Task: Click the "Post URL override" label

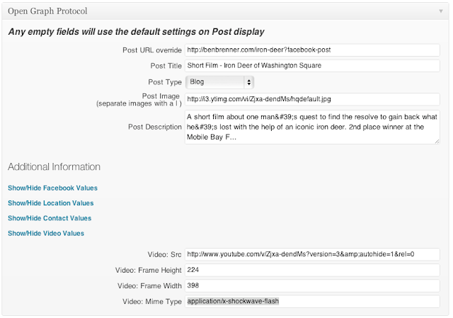Action: click(x=152, y=50)
